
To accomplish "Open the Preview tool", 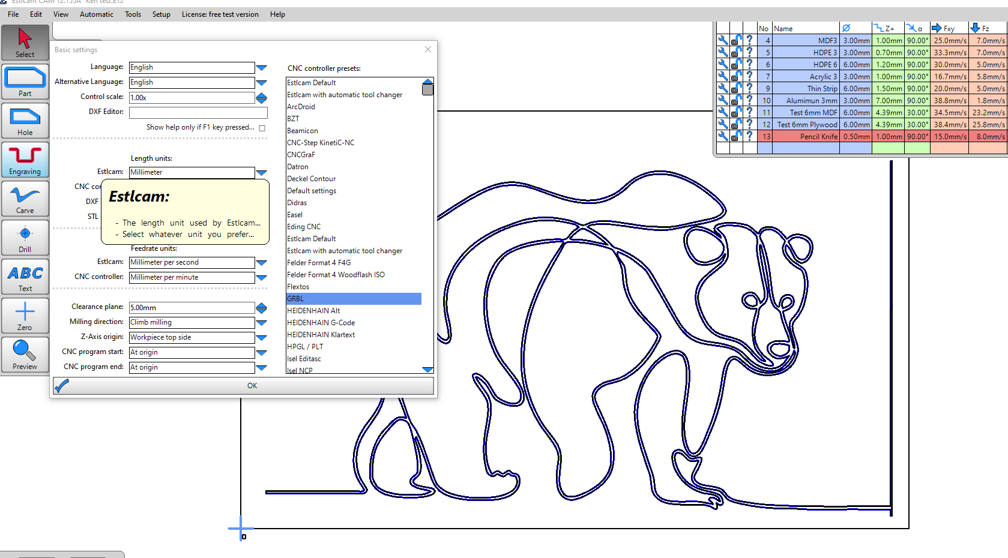I will 25,355.
